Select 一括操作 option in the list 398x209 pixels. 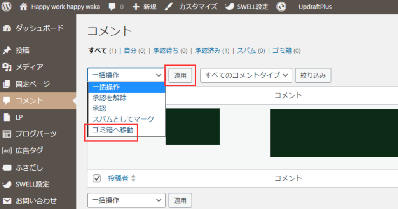[126, 87]
